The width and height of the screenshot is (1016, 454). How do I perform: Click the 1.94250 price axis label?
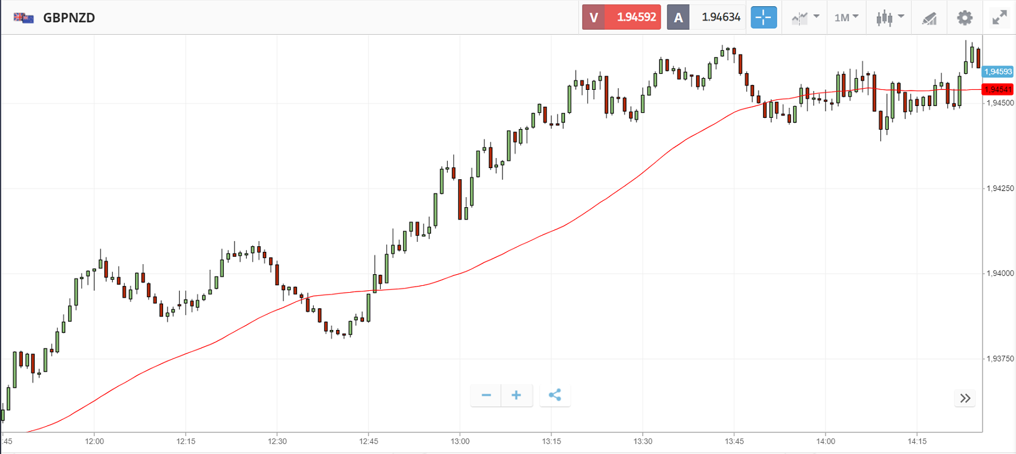[x=1000, y=189]
